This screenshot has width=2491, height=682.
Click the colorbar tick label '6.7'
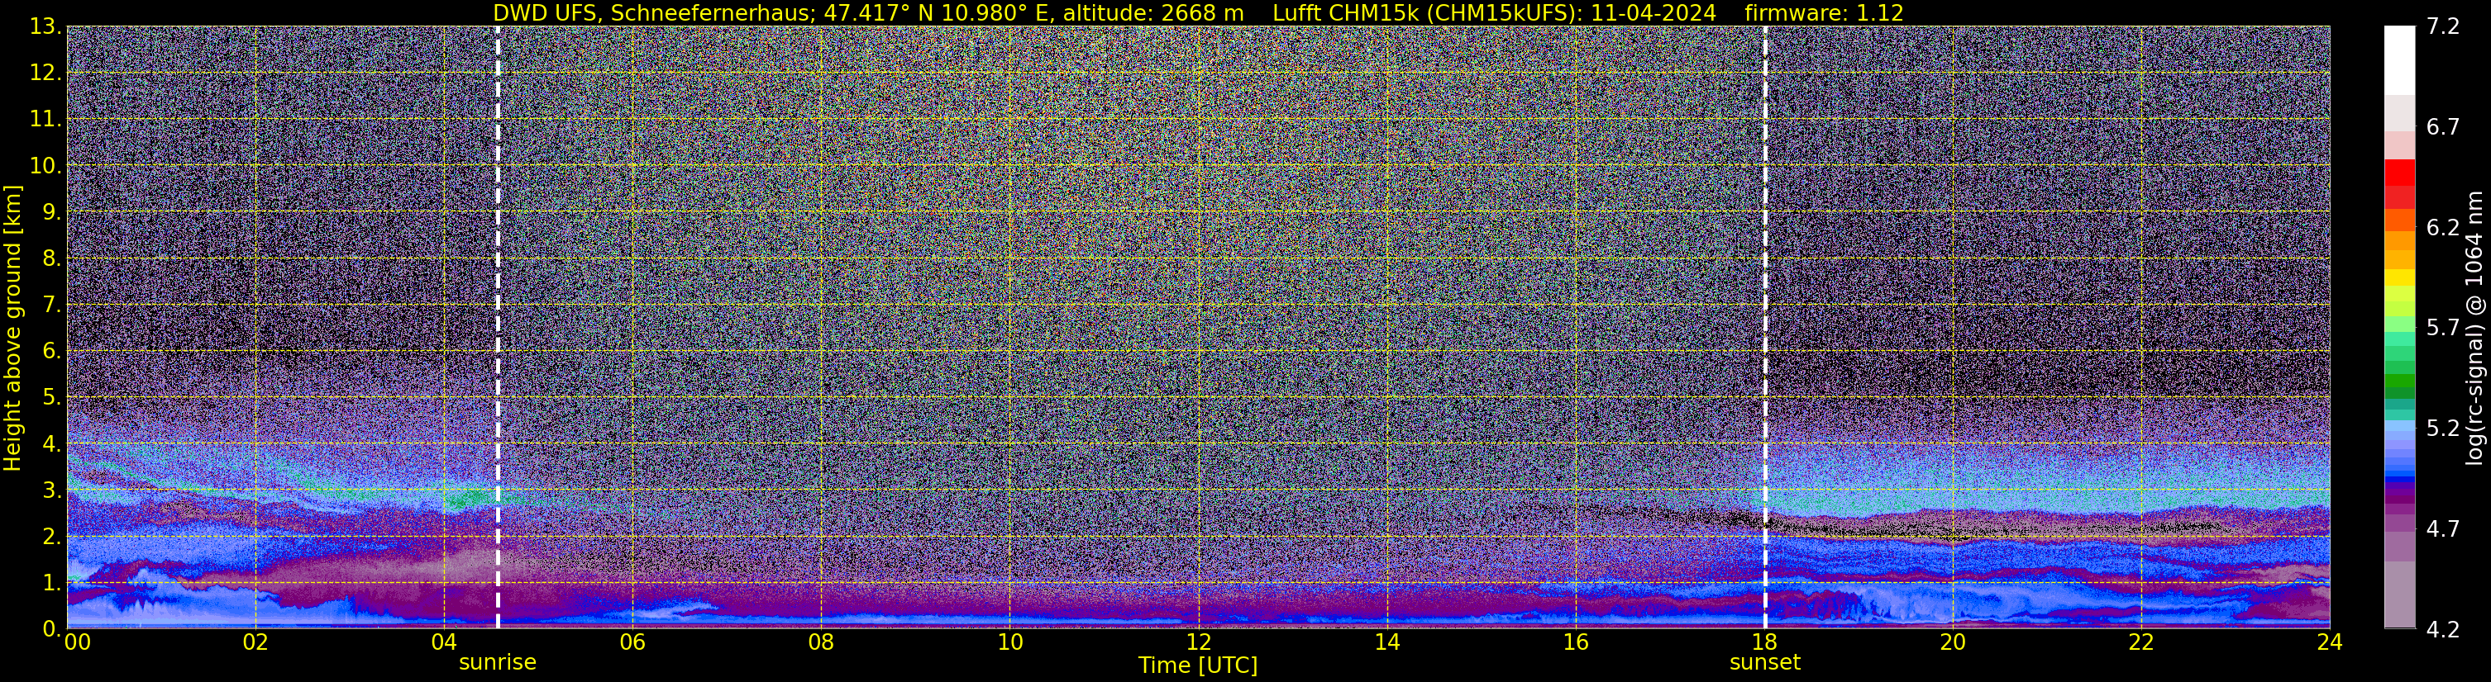pyautogui.click(x=2443, y=126)
